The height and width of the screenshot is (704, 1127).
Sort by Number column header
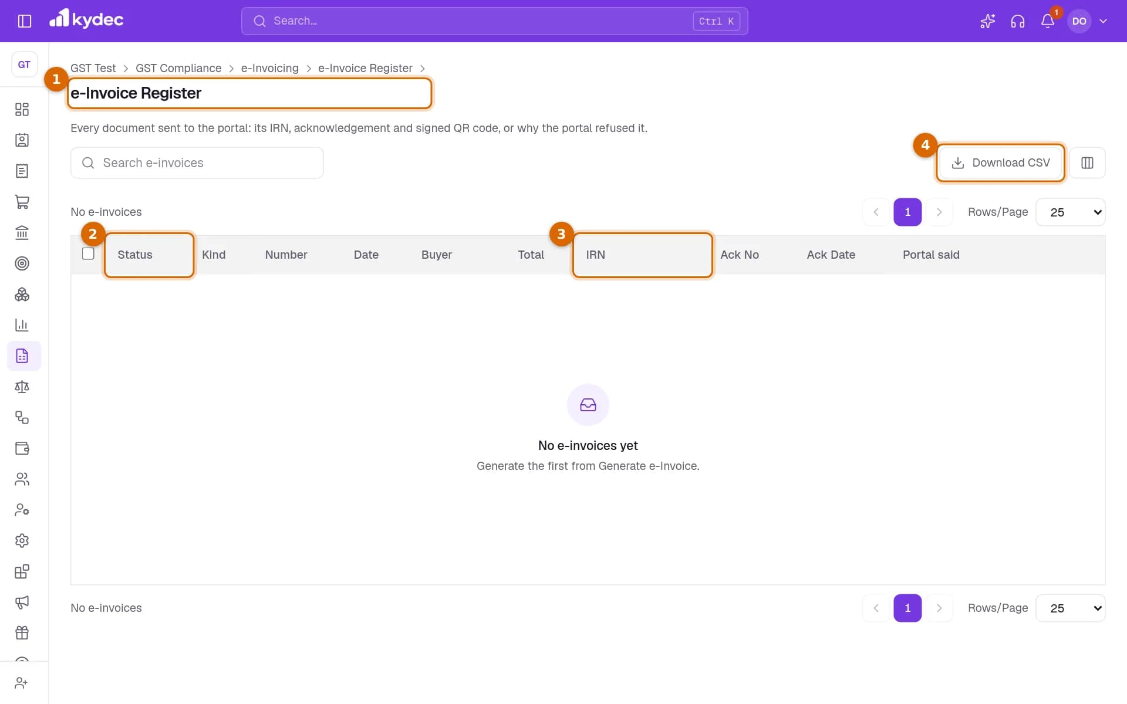pyautogui.click(x=286, y=255)
